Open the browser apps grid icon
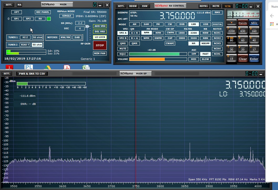The width and height of the screenshot is (278, 190). [272, 24]
